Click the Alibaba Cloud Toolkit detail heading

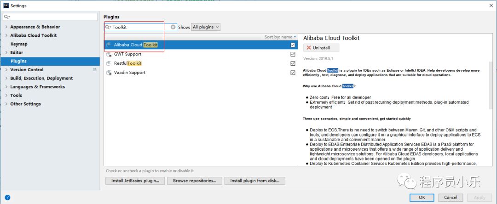[331, 38]
